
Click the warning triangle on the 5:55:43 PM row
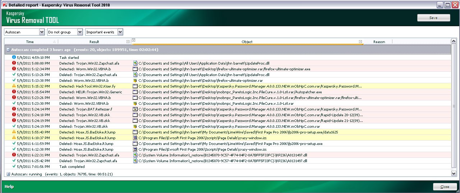[14, 132]
